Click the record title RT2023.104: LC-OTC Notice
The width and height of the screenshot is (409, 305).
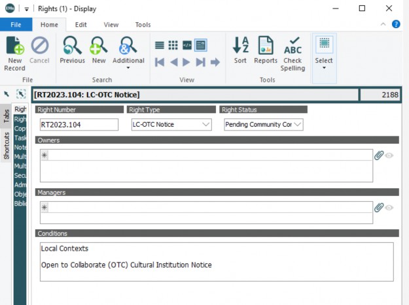pyautogui.click(x=87, y=95)
